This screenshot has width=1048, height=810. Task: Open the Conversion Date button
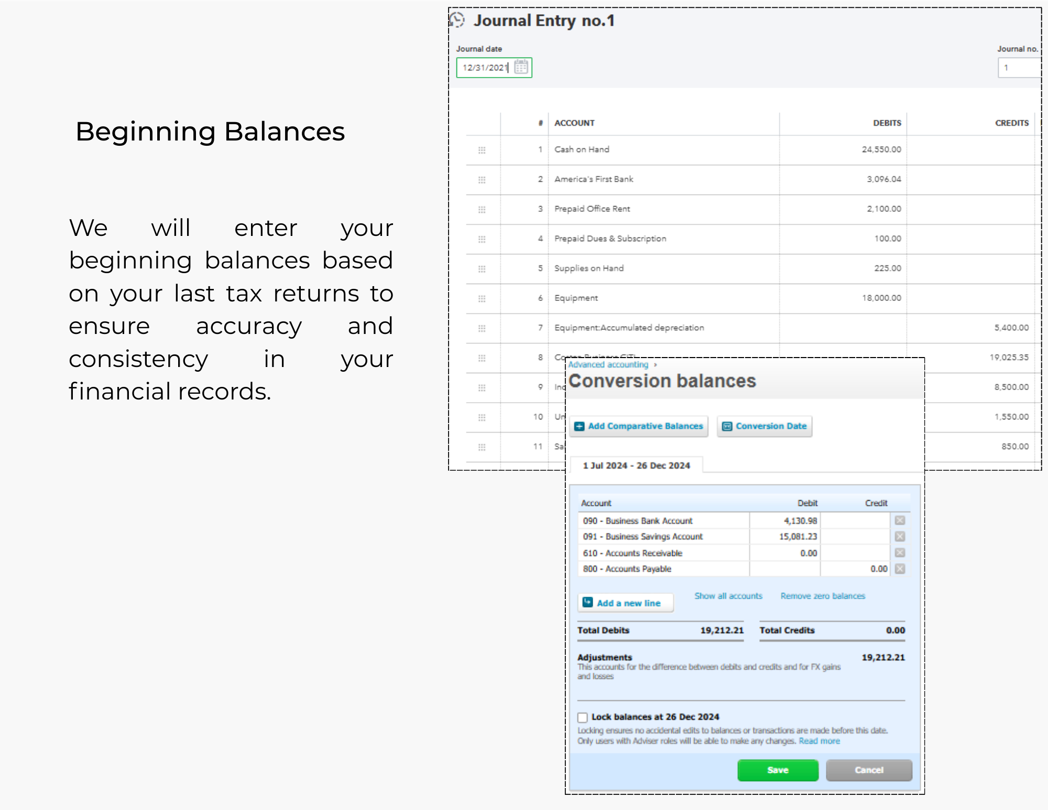point(765,426)
